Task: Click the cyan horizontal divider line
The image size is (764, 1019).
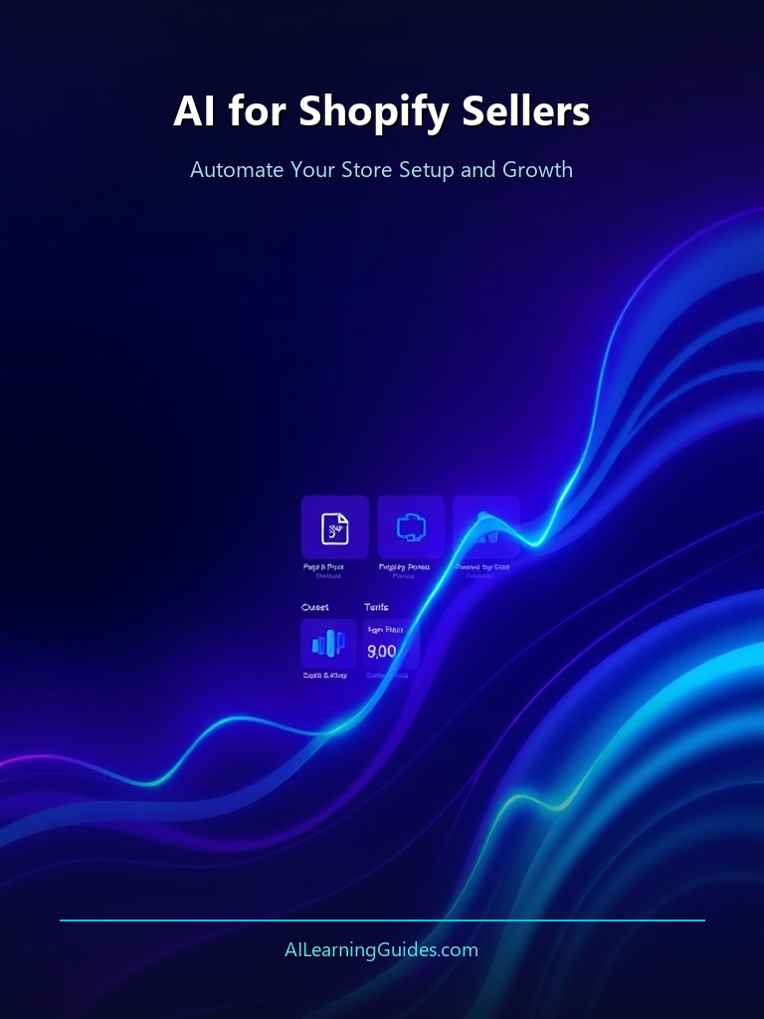Action: 382,920
